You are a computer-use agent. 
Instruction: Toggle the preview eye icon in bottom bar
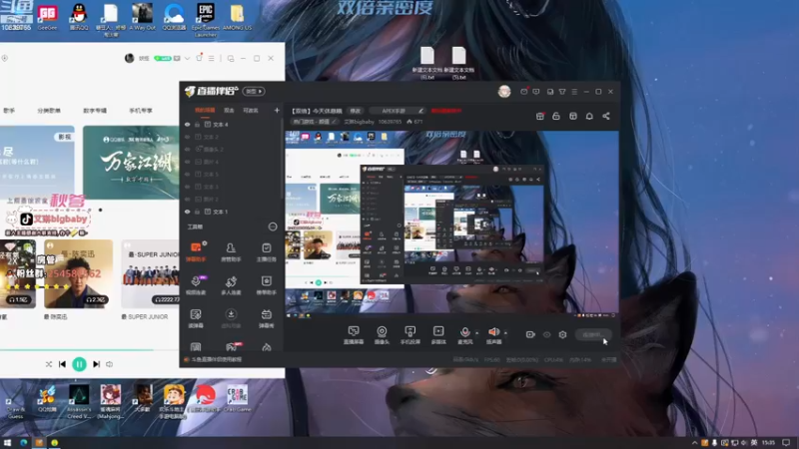(546, 334)
